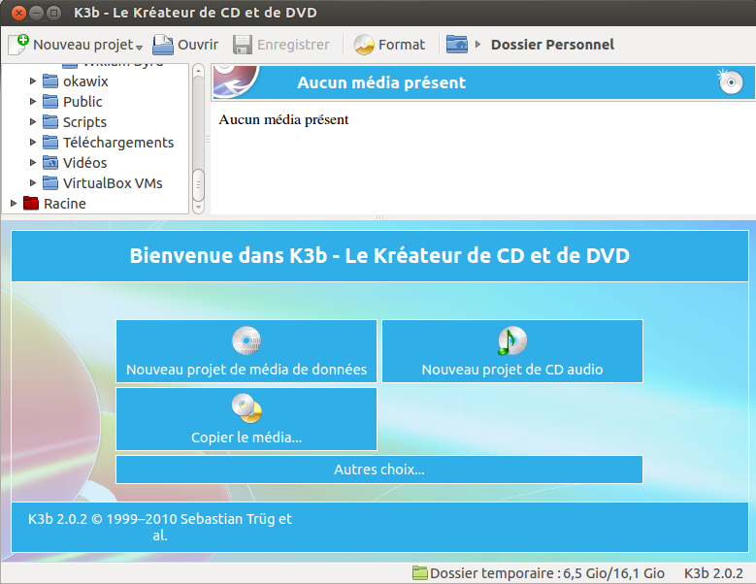
Task: Click the Aucun média présent body text
Action: [x=283, y=119]
